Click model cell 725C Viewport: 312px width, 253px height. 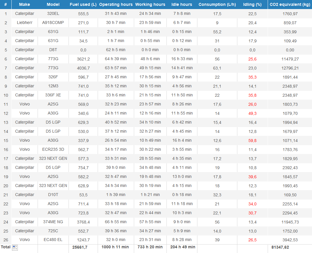pyautogui.click(x=53, y=231)
